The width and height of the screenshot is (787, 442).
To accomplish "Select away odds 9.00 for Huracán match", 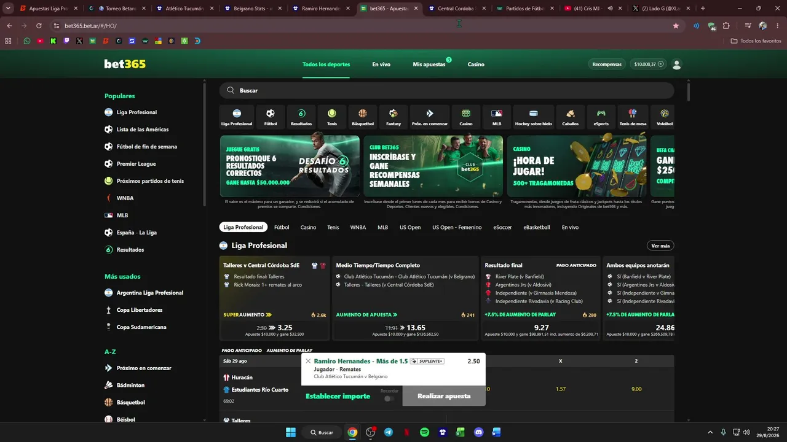I will pos(636,389).
